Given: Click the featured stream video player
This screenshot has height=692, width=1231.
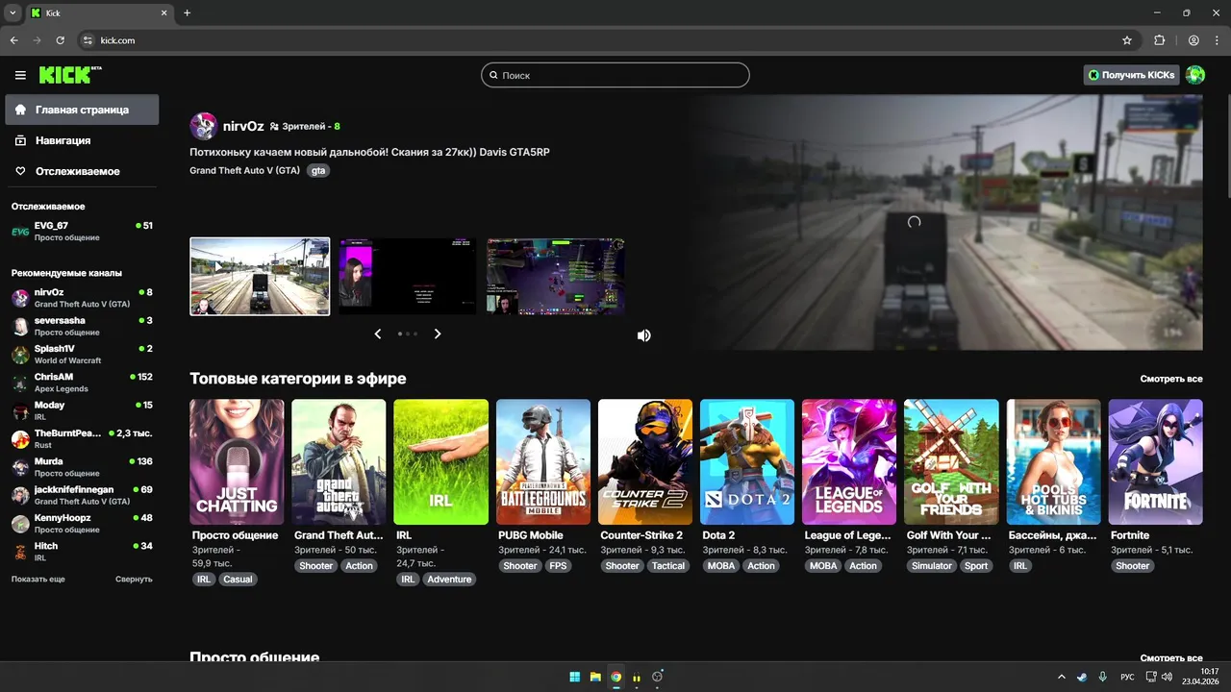Looking at the screenshot, I should point(946,222).
